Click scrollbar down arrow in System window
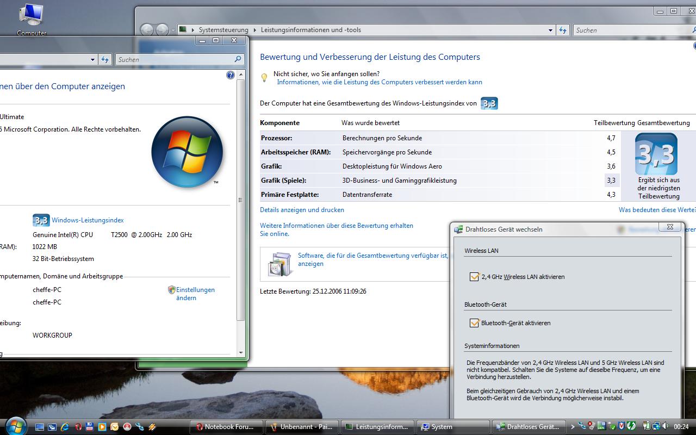This screenshot has height=435, width=696. [x=241, y=353]
